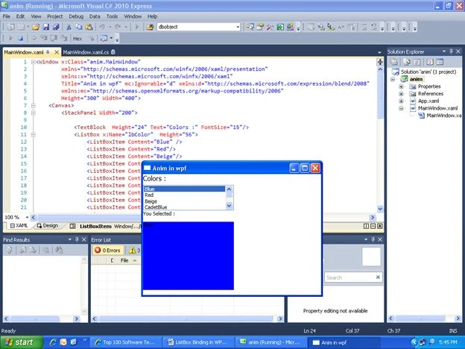This screenshot has height=349, width=465.
Task: Click the blue color rectangle in Anim window
Action: coord(189,256)
